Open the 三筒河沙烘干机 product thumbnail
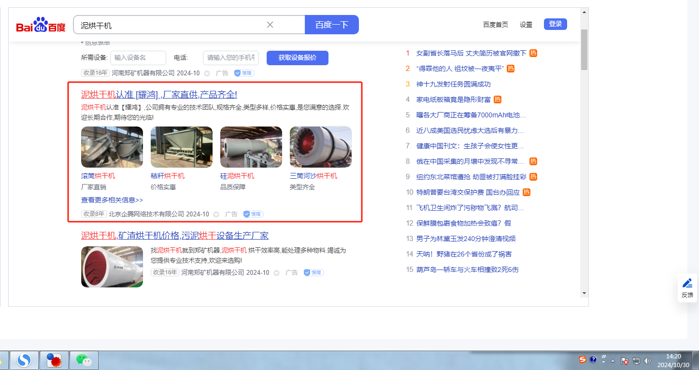The height and width of the screenshot is (370, 699). point(320,147)
